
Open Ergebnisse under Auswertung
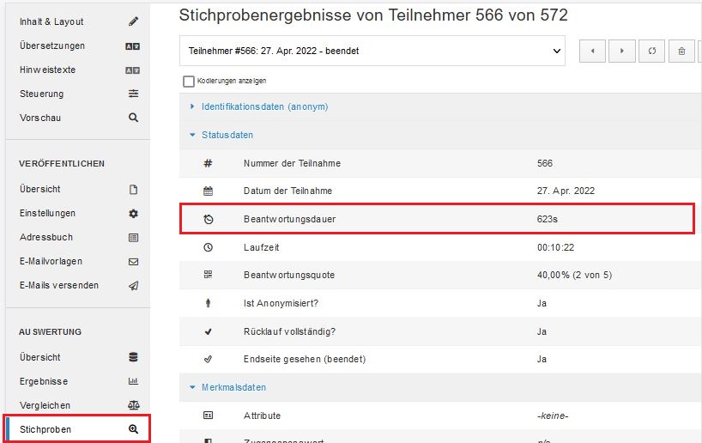pyautogui.click(x=44, y=381)
